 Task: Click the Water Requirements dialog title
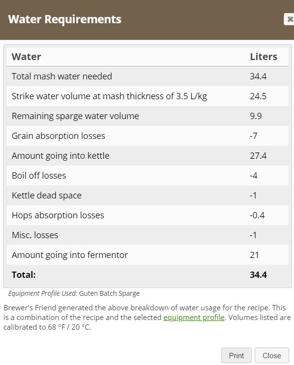(65, 19)
